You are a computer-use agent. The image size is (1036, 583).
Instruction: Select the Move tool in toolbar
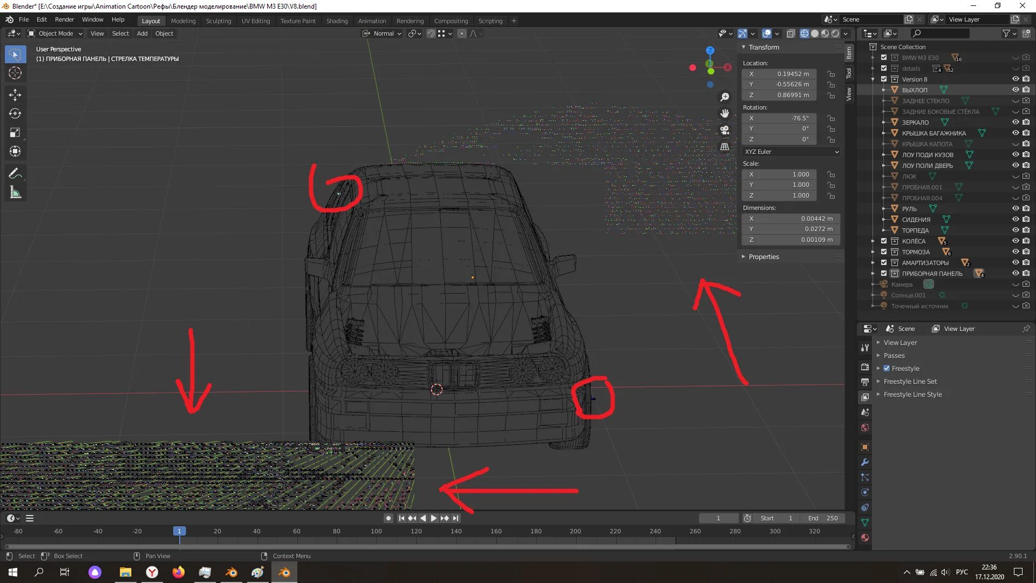tap(15, 95)
